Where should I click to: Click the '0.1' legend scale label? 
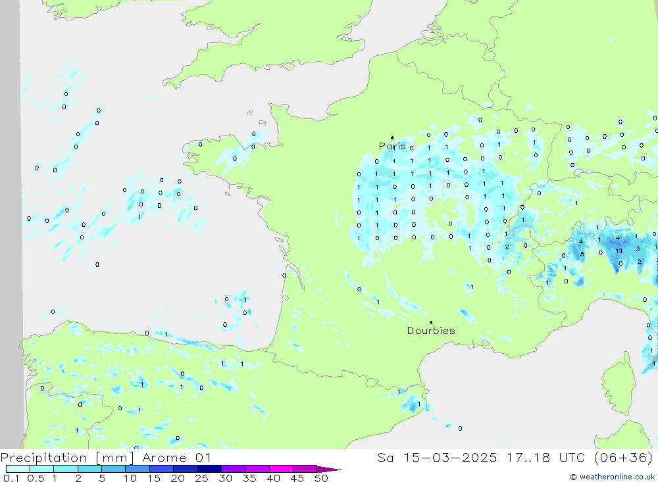(x=11, y=478)
